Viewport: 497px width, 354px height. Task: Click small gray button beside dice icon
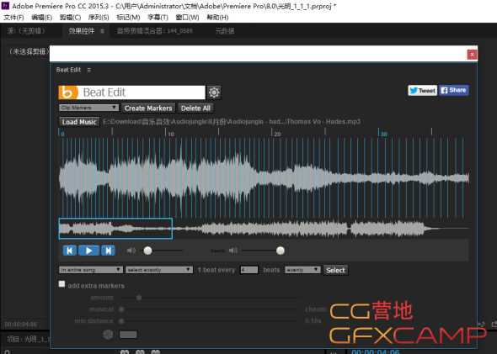tap(128, 335)
